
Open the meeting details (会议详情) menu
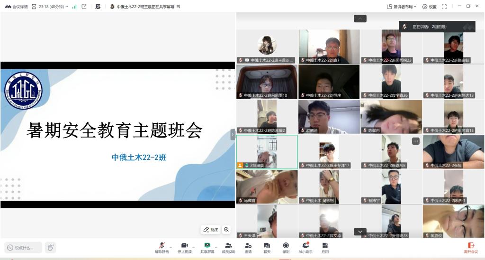[x=17, y=7]
